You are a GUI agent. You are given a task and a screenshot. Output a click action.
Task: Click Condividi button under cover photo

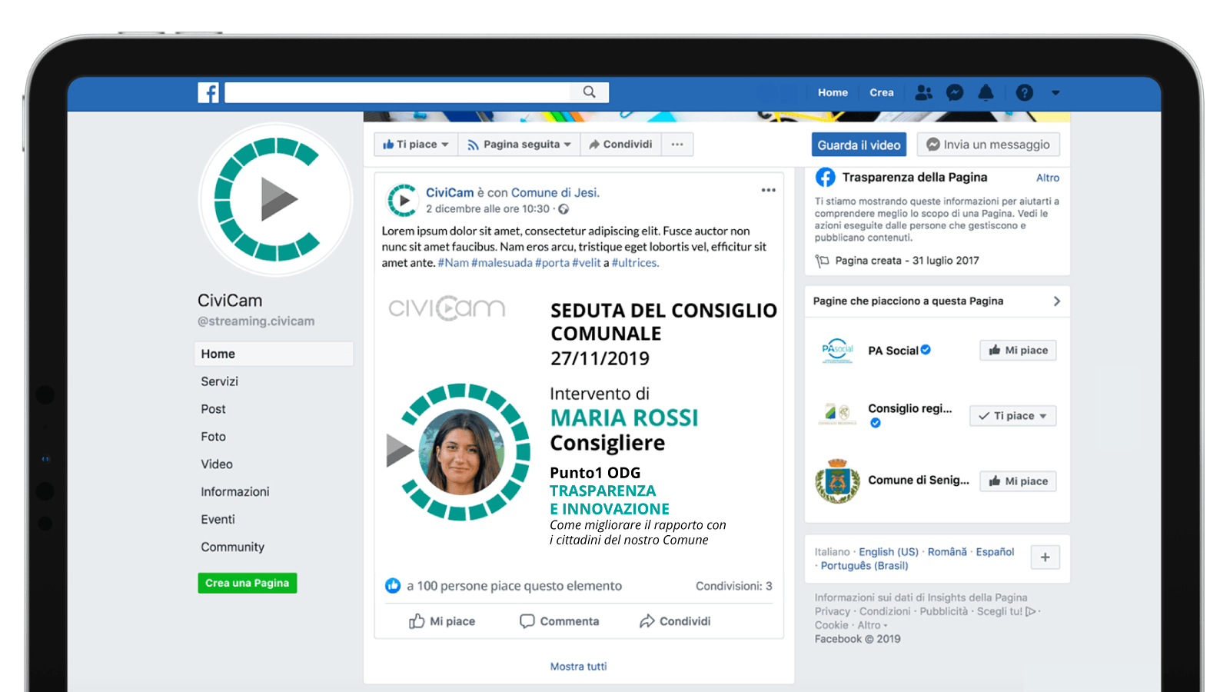click(620, 145)
